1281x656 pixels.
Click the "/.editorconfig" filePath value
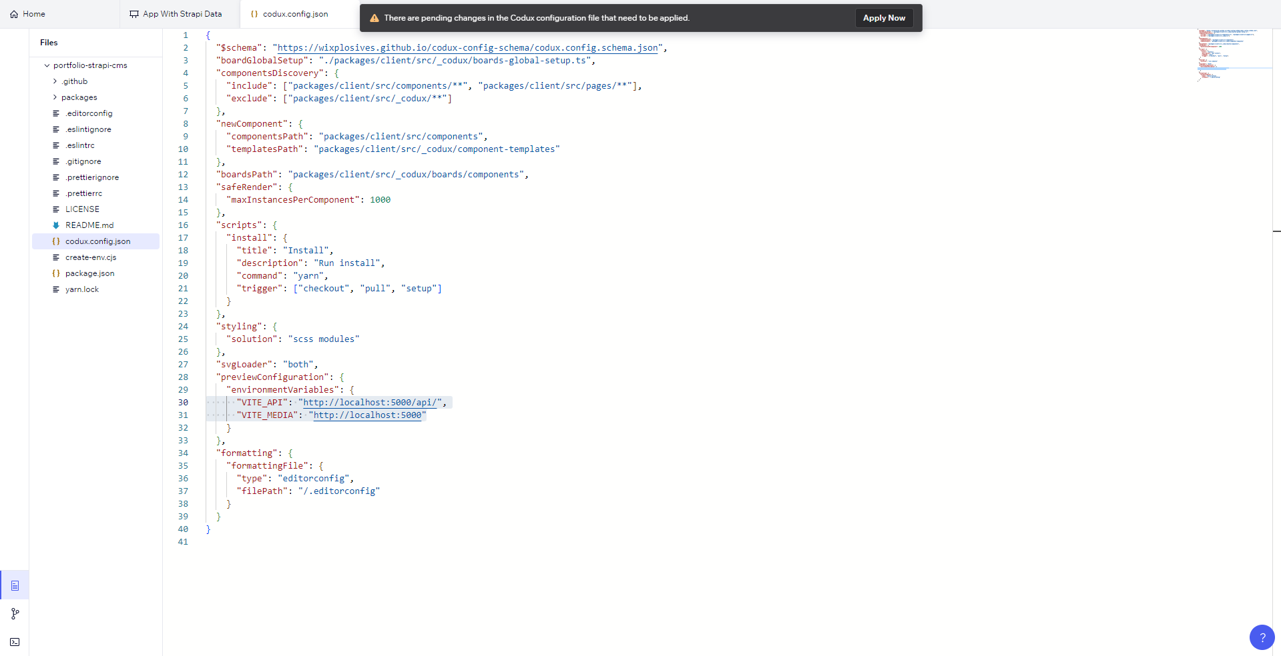(339, 491)
